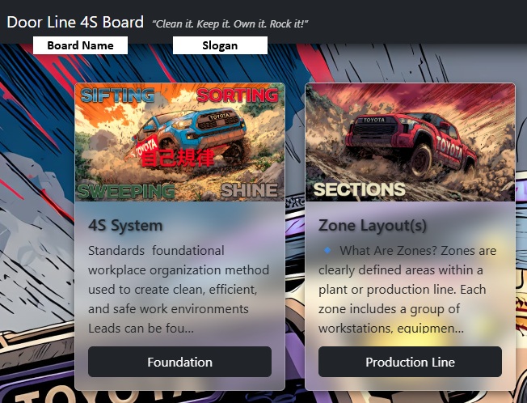
Task: Click the Door Line 4S Board title
Action: pyautogui.click(x=75, y=22)
